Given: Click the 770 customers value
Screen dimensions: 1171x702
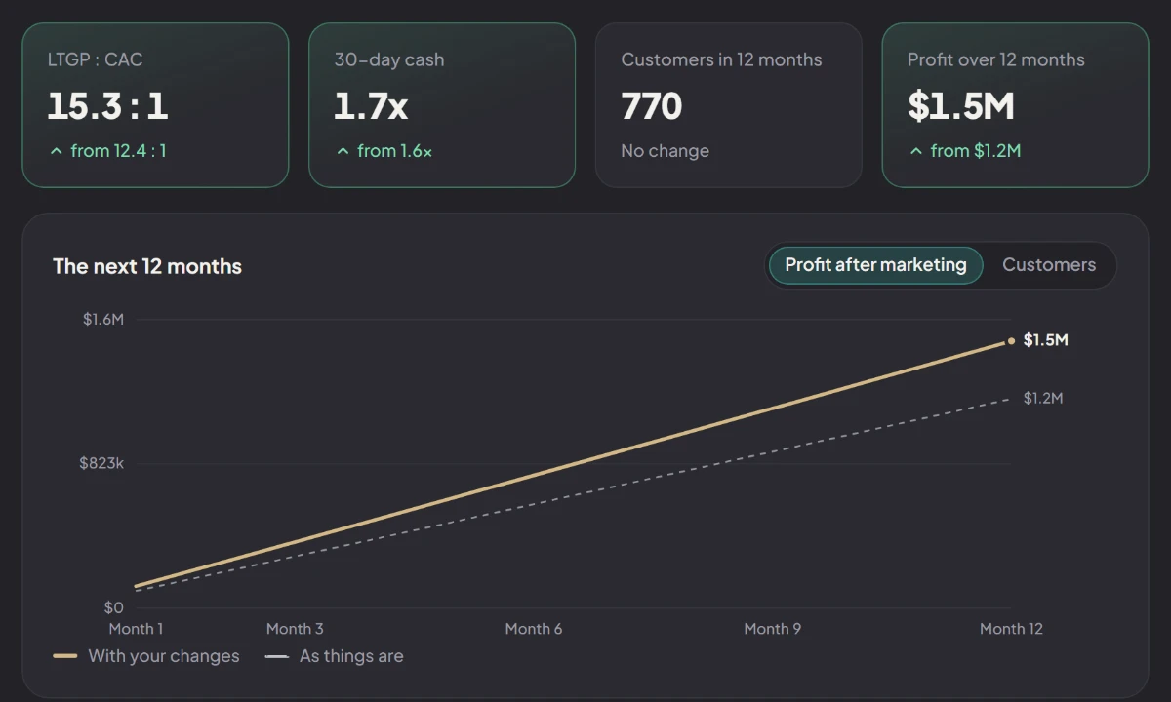Looking at the screenshot, I should click(x=652, y=106).
